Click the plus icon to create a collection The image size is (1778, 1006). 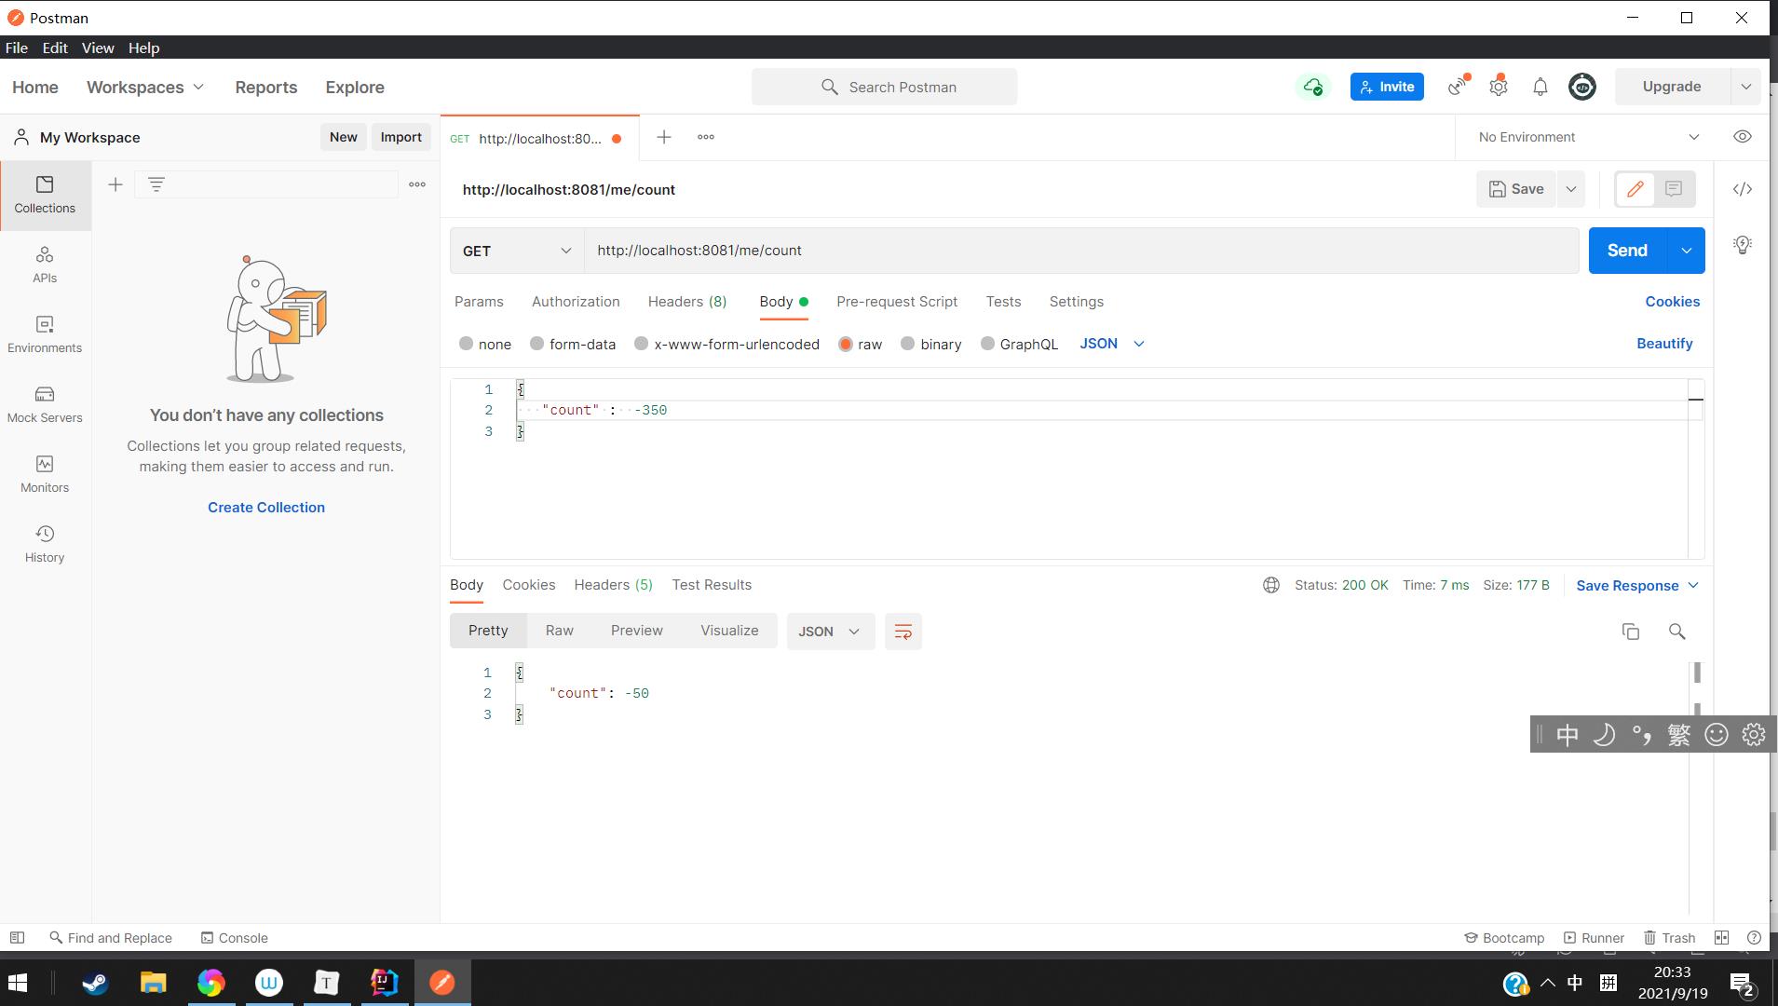115,184
